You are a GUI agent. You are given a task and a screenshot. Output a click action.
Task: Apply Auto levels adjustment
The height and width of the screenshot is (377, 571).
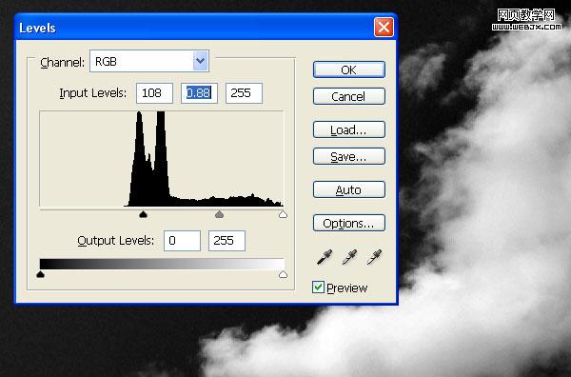click(349, 189)
